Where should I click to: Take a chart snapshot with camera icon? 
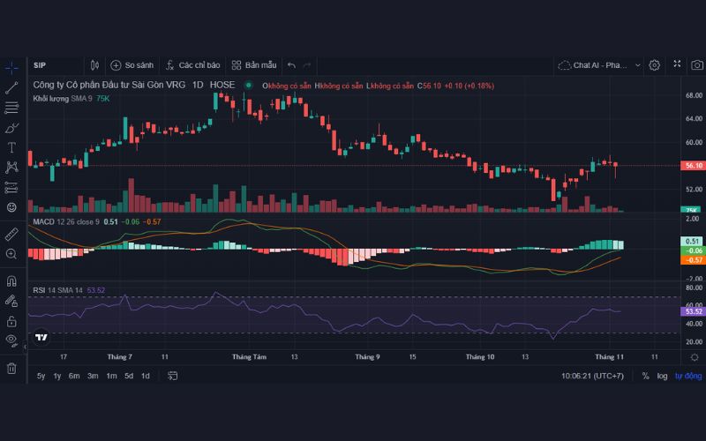(697, 65)
